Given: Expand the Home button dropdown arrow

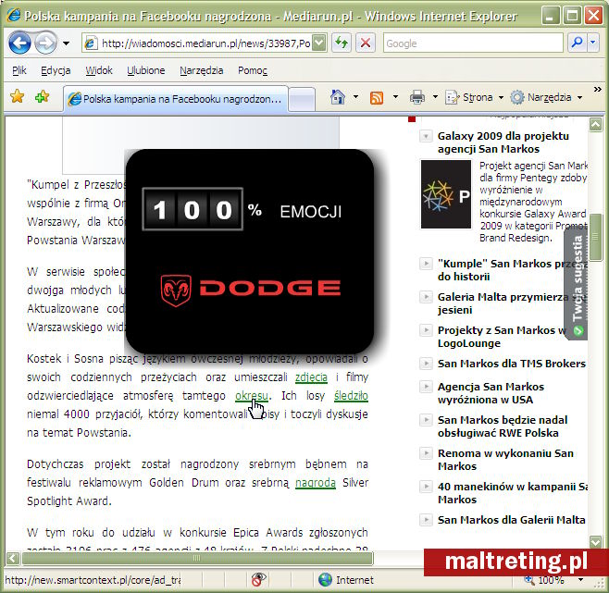Looking at the screenshot, I should coord(355,97).
